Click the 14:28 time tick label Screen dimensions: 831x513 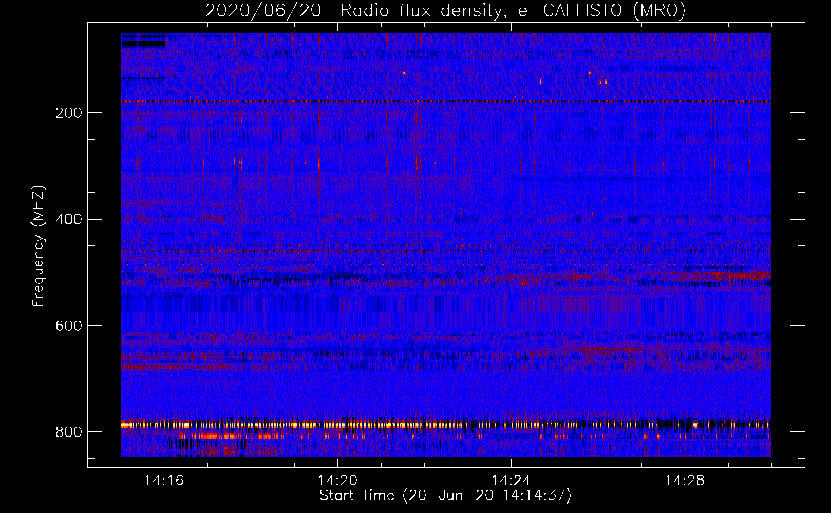685,481
